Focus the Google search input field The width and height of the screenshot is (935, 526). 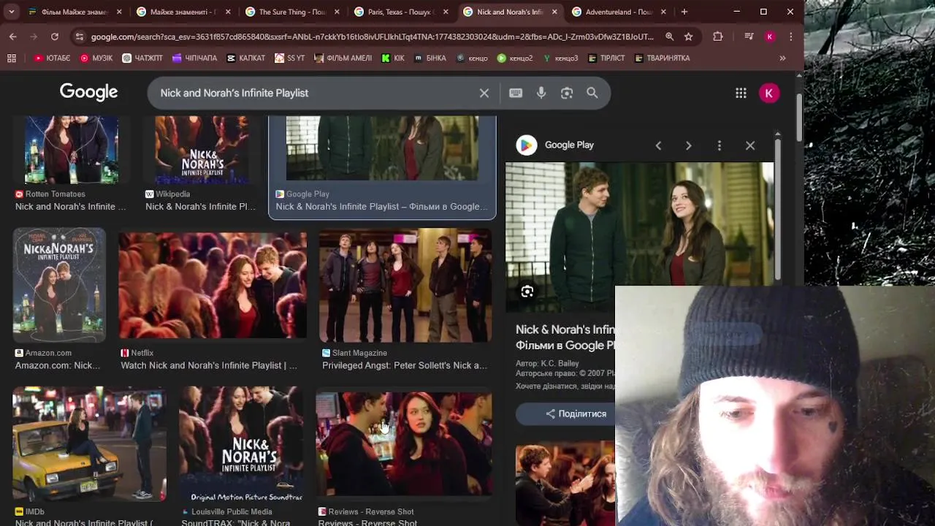pos(314,93)
